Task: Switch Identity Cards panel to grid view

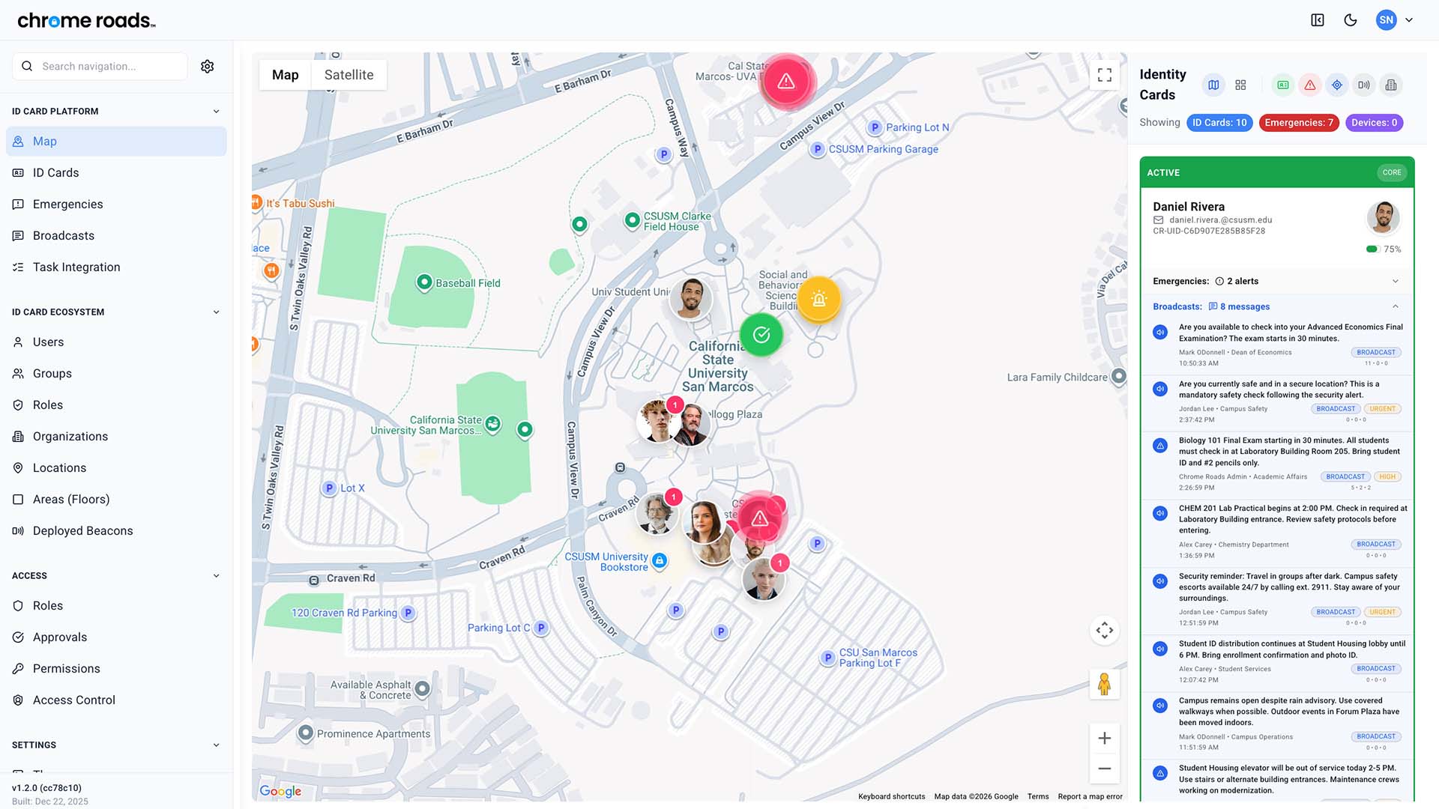Action: click(x=1240, y=85)
